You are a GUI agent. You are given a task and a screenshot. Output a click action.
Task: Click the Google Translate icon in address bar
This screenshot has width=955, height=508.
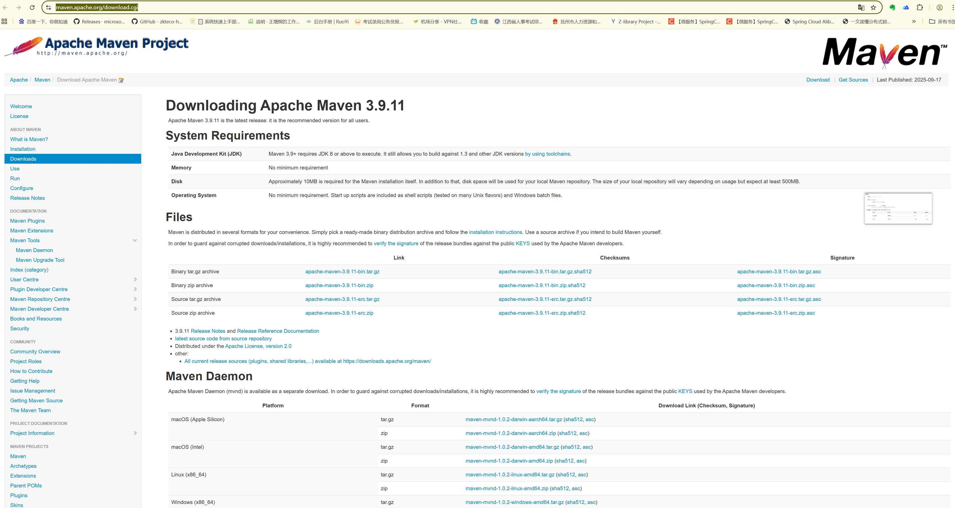(861, 8)
